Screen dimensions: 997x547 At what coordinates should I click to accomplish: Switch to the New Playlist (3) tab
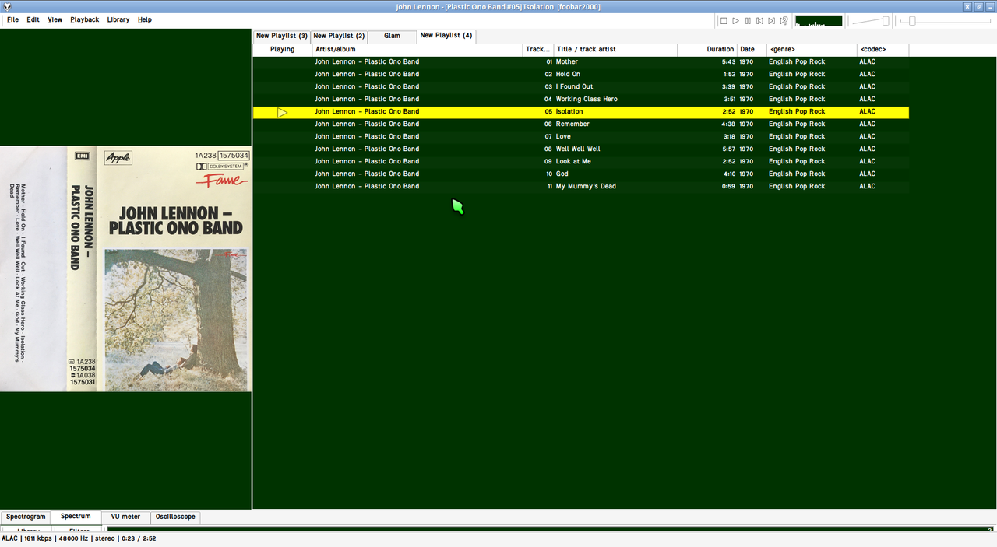[281, 36]
